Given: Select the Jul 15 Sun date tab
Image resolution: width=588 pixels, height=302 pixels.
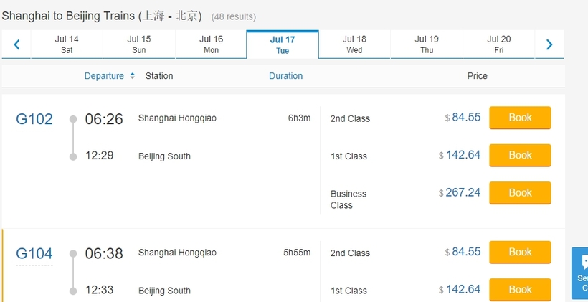Looking at the screenshot, I should click(138, 44).
